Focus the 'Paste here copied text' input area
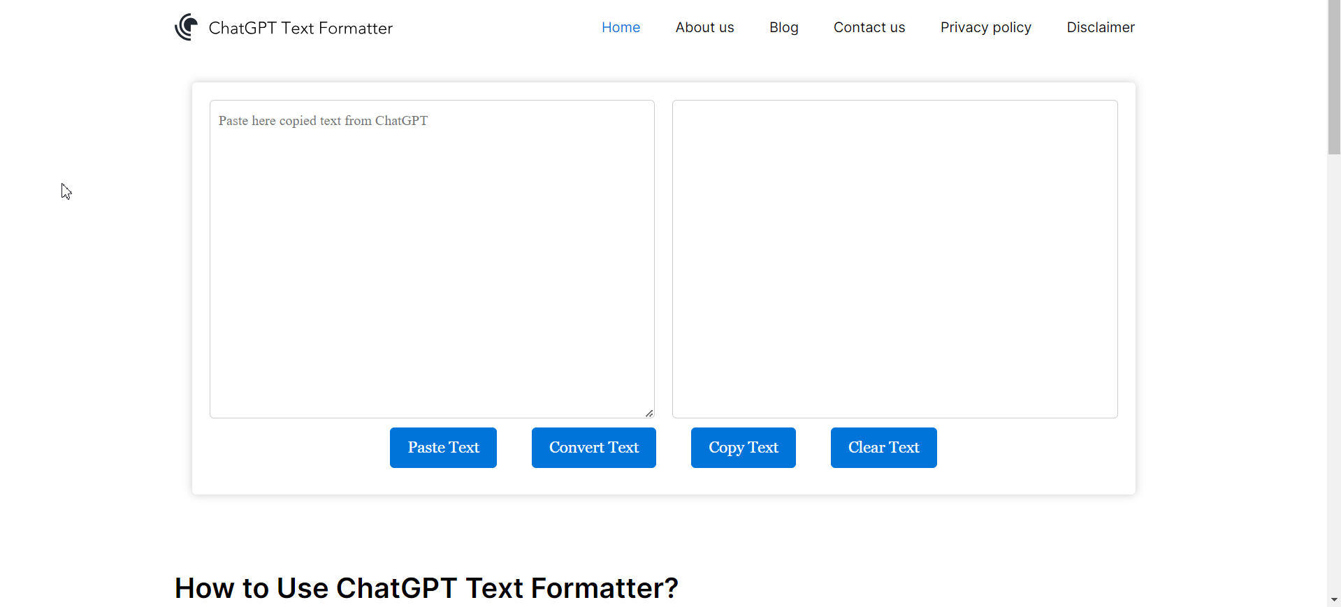Viewport: 1341px width, 607px height. 432,259
